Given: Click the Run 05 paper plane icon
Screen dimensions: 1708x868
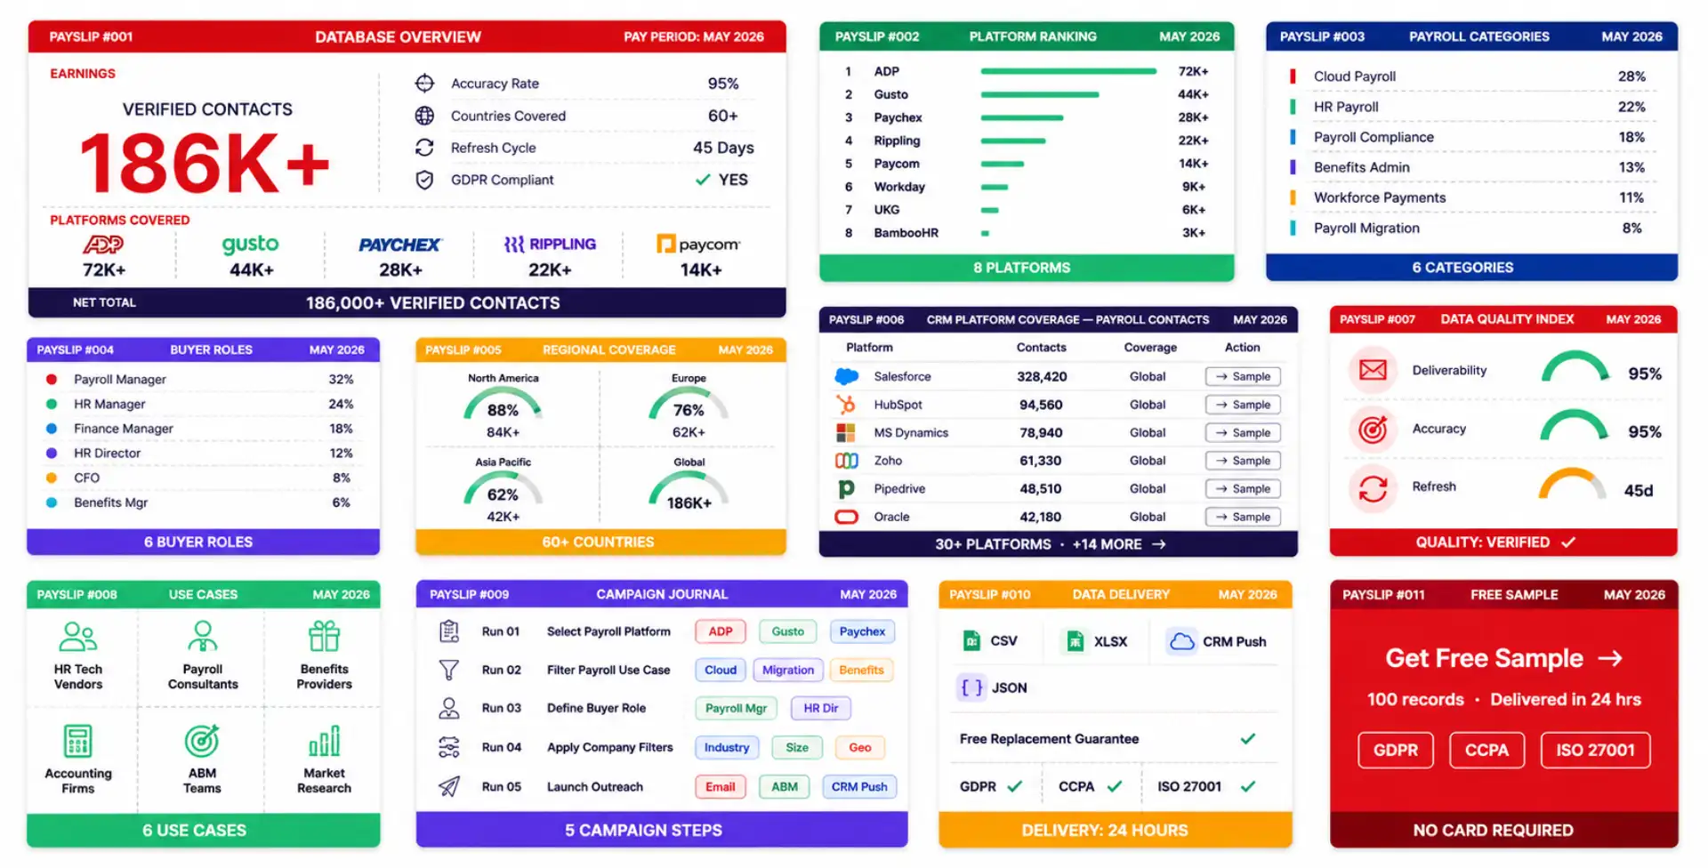Looking at the screenshot, I should pos(449,786).
